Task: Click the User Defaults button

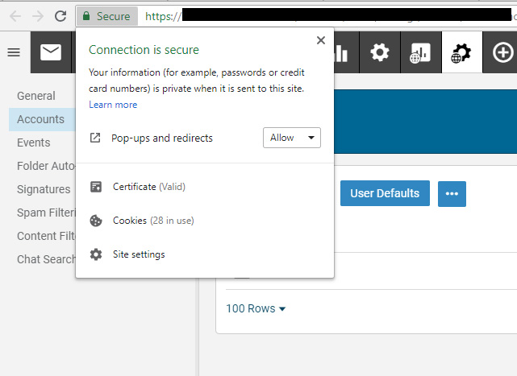Action: [x=385, y=193]
